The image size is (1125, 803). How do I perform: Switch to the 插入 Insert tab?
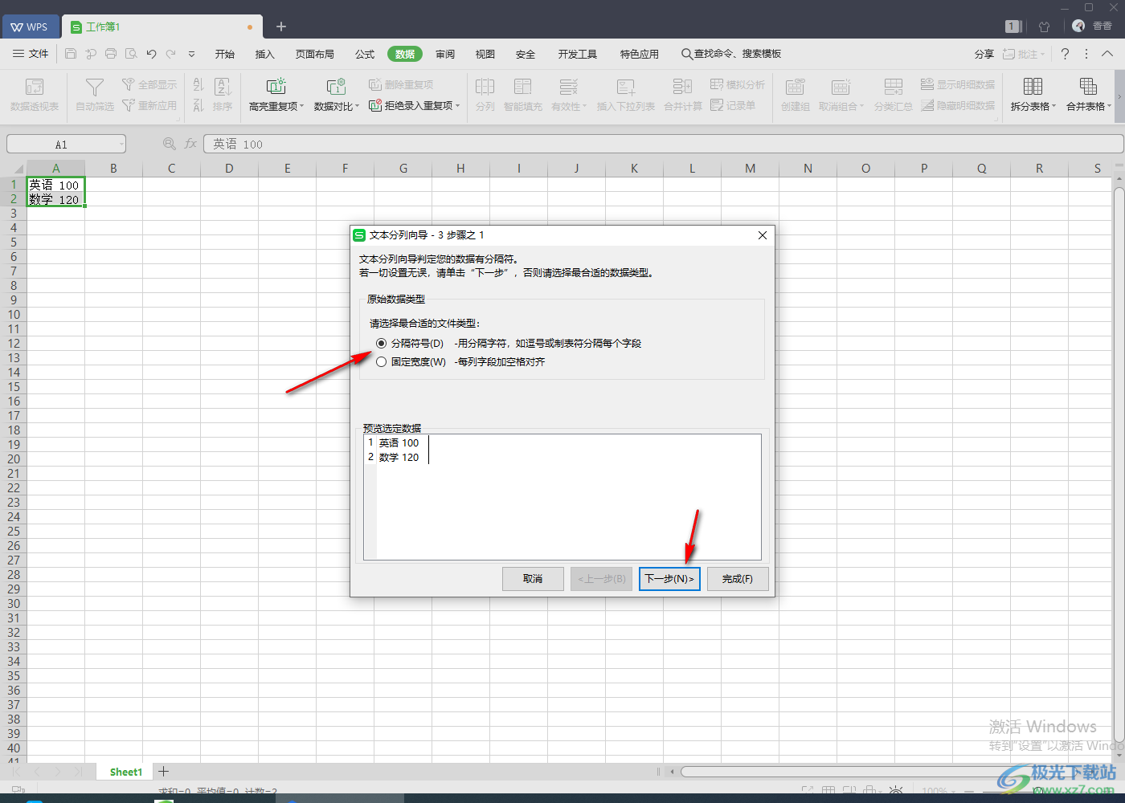[x=265, y=54]
